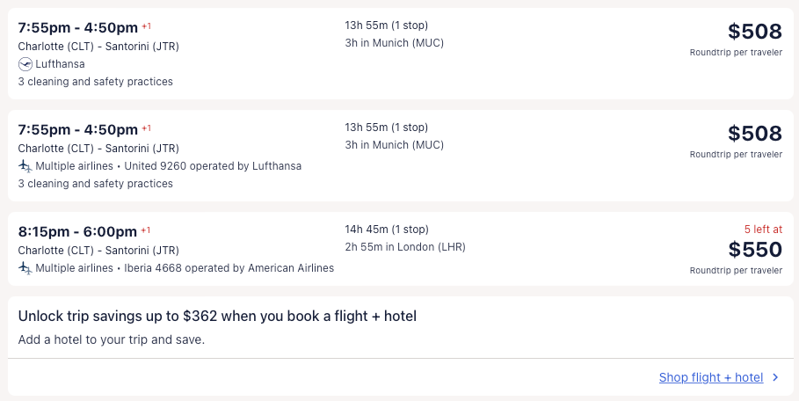Viewport: 799px width, 401px height.
Task: Click the Lufthansa airline name label
Action: 60,63
